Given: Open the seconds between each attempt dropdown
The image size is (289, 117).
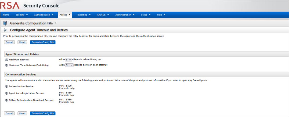Looking at the screenshot, I should coord(69,65).
